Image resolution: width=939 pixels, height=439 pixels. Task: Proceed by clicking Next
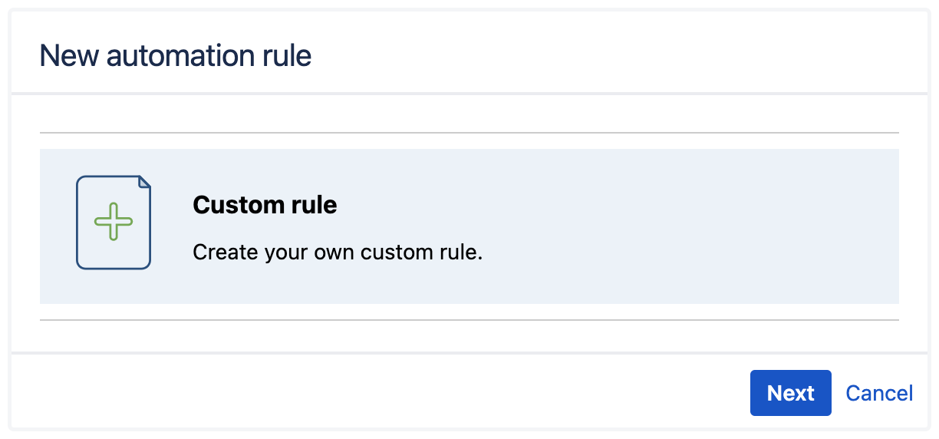click(x=790, y=393)
